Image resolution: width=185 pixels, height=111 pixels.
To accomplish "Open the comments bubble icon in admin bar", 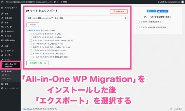I will (x=55, y=2).
